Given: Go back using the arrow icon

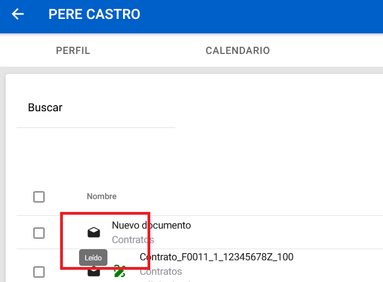Looking at the screenshot, I should (x=18, y=14).
